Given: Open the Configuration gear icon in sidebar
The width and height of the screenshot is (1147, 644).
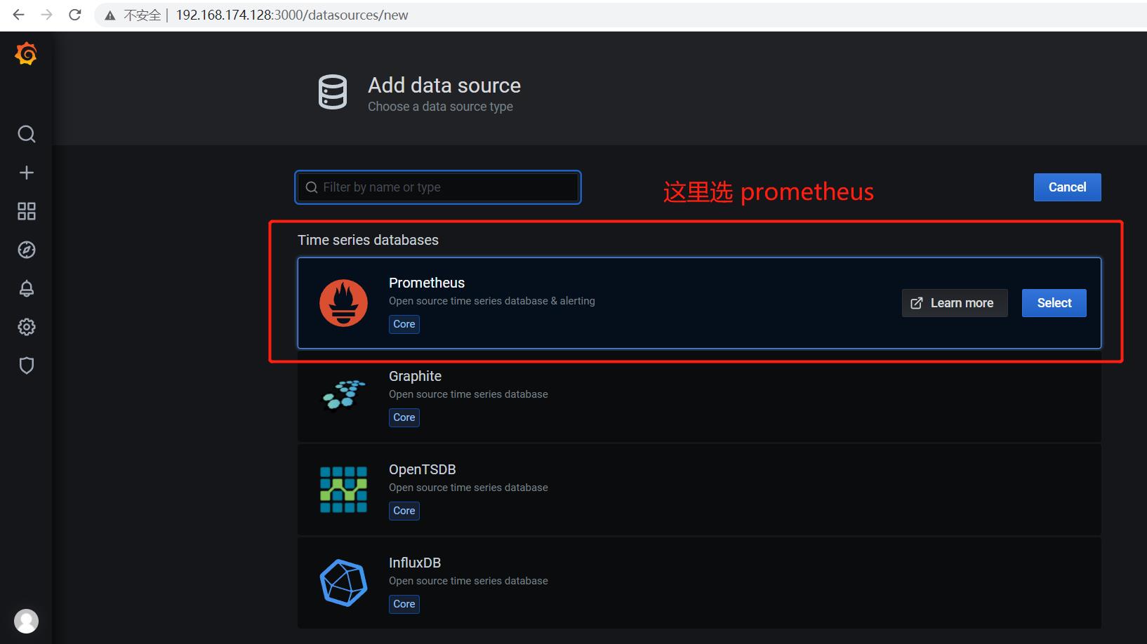Looking at the screenshot, I should [x=27, y=327].
